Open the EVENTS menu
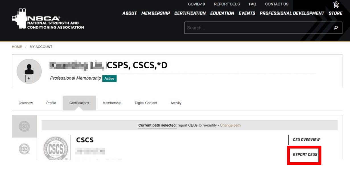Screen dimensions: 350x169 pos(247,13)
